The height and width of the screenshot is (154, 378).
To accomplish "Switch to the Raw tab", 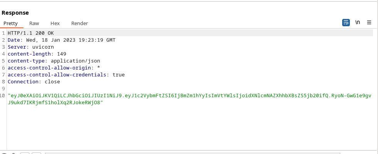I will (34, 24).
